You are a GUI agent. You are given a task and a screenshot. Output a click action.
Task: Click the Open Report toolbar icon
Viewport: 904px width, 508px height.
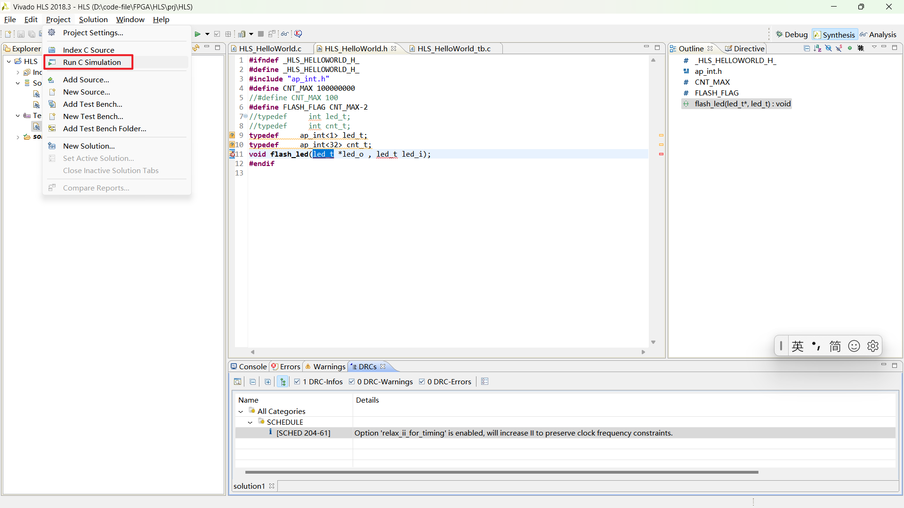tap(242, 34)
